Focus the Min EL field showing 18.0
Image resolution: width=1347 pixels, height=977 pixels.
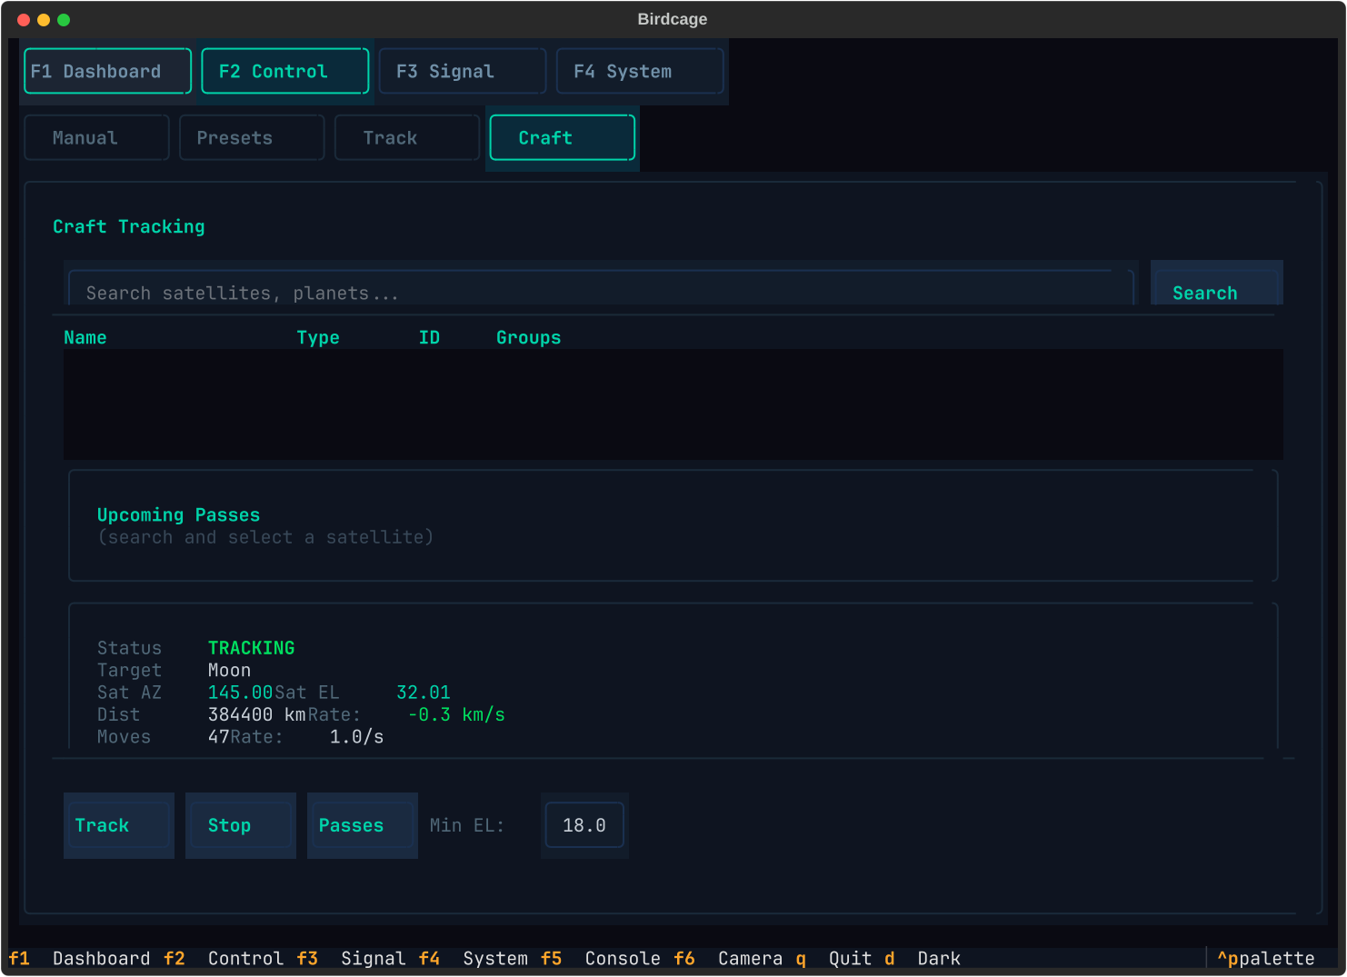584,825
